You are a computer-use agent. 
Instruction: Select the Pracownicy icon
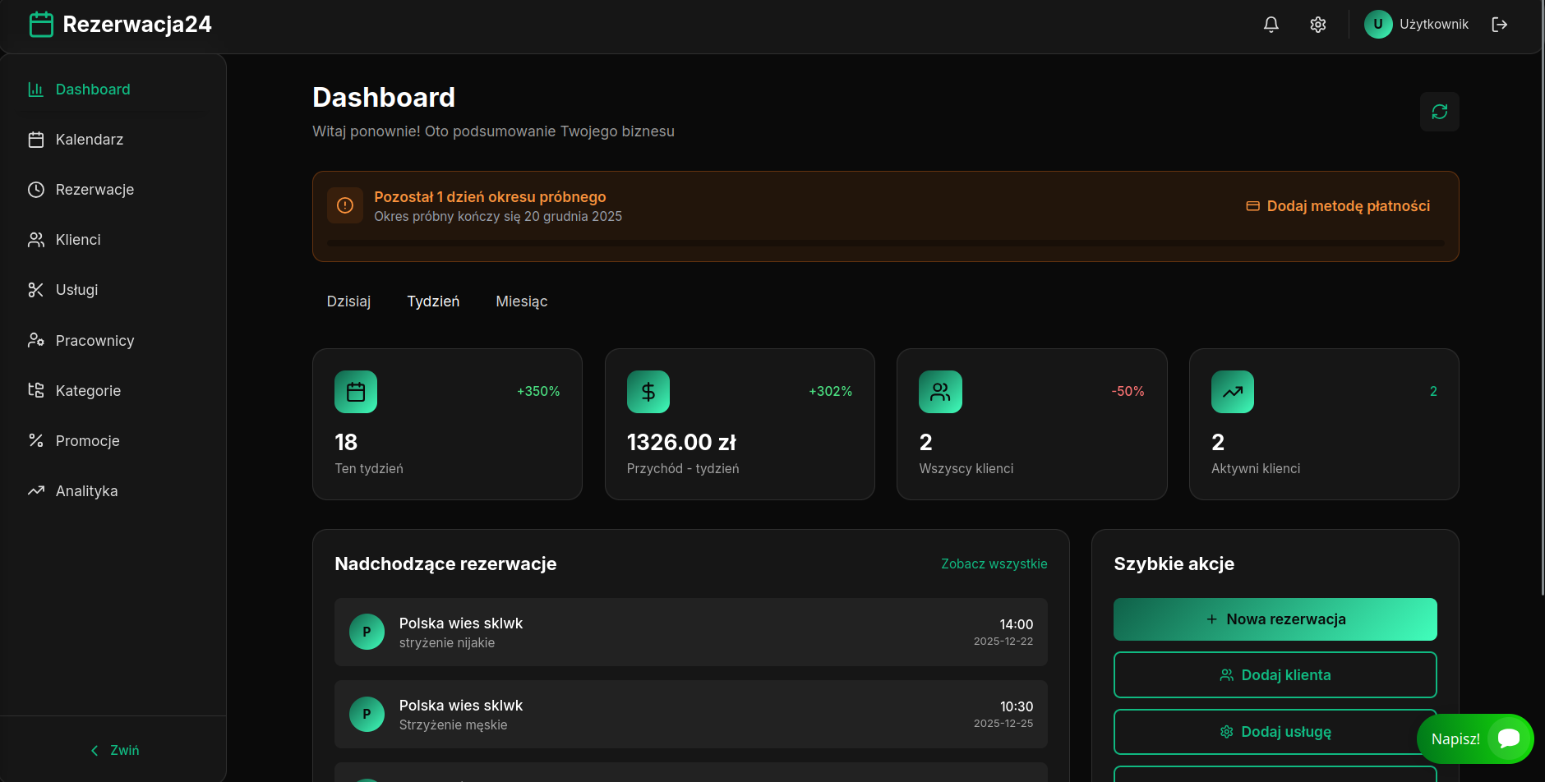(x=35, y=340)
